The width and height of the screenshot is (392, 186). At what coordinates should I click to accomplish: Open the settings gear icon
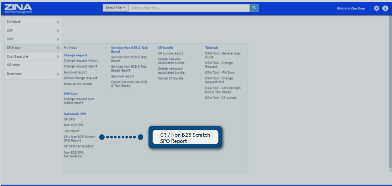pyautogui.click(x=376, y=9)
